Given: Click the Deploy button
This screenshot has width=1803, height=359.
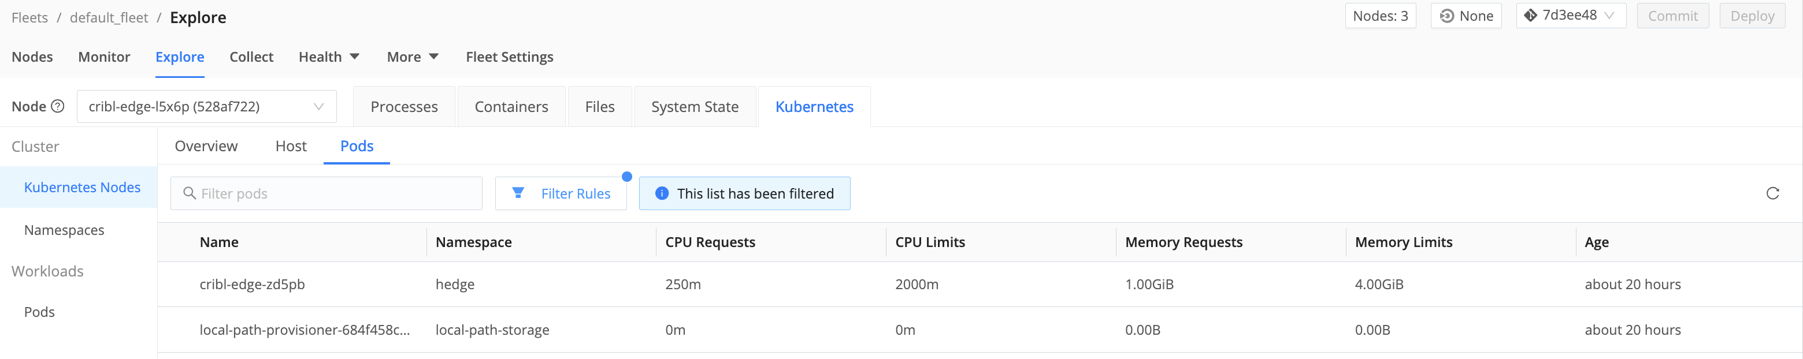Looking at the screenshot, I should [1752, 16].
